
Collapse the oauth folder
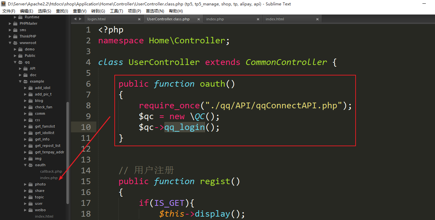[25, 165]
